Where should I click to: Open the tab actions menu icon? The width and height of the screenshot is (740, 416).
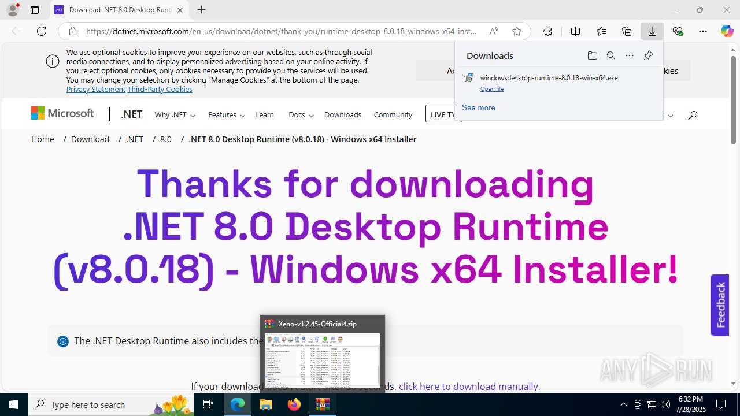[x=35, y=10]
